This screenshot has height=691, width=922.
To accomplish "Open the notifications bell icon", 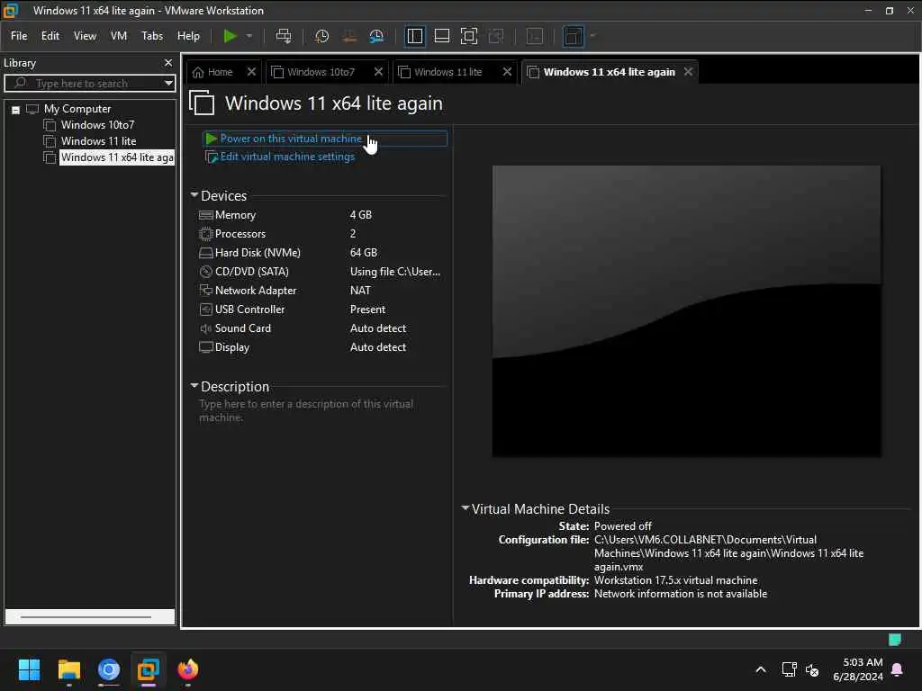I will click(898, 669).
